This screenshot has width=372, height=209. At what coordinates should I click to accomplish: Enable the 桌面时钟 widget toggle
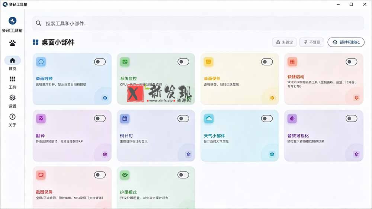[x=100, y=62]
